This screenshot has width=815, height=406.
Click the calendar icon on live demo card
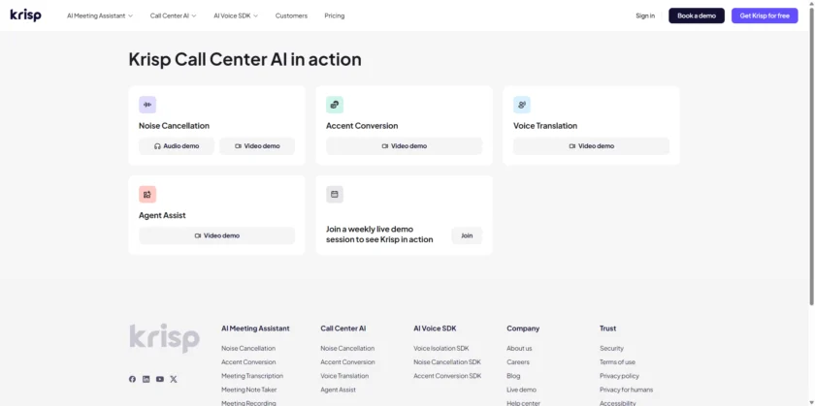[335, 194]
